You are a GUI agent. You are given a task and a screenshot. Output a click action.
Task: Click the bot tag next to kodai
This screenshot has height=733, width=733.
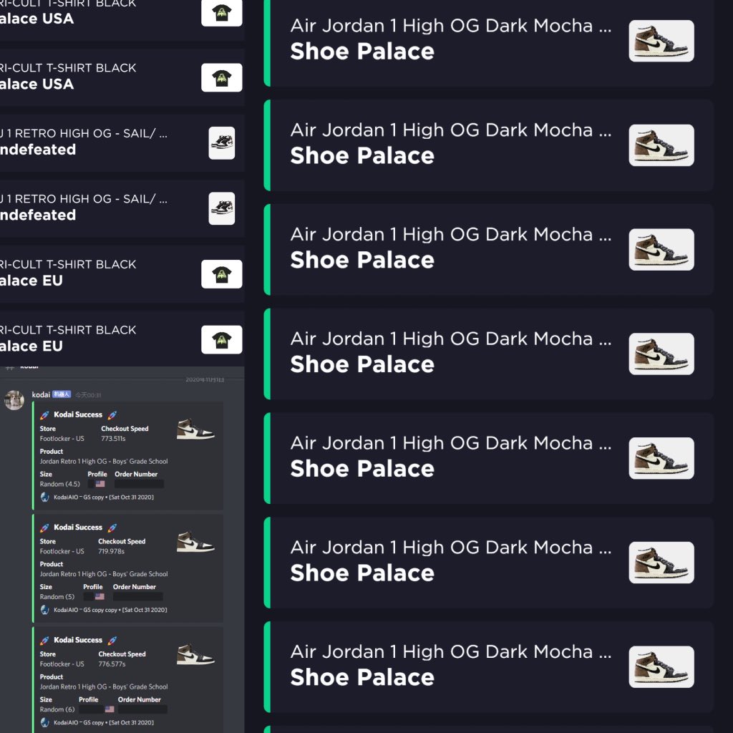(62, 394)
